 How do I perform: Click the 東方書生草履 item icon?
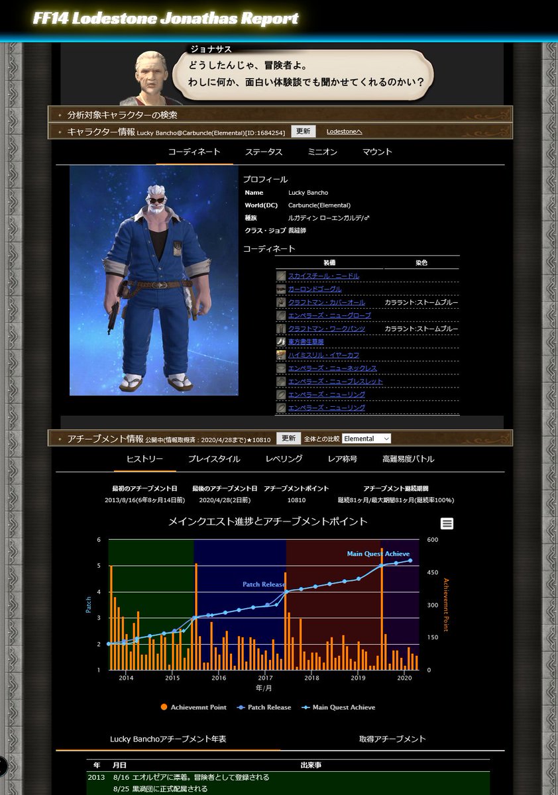[281, 342]
